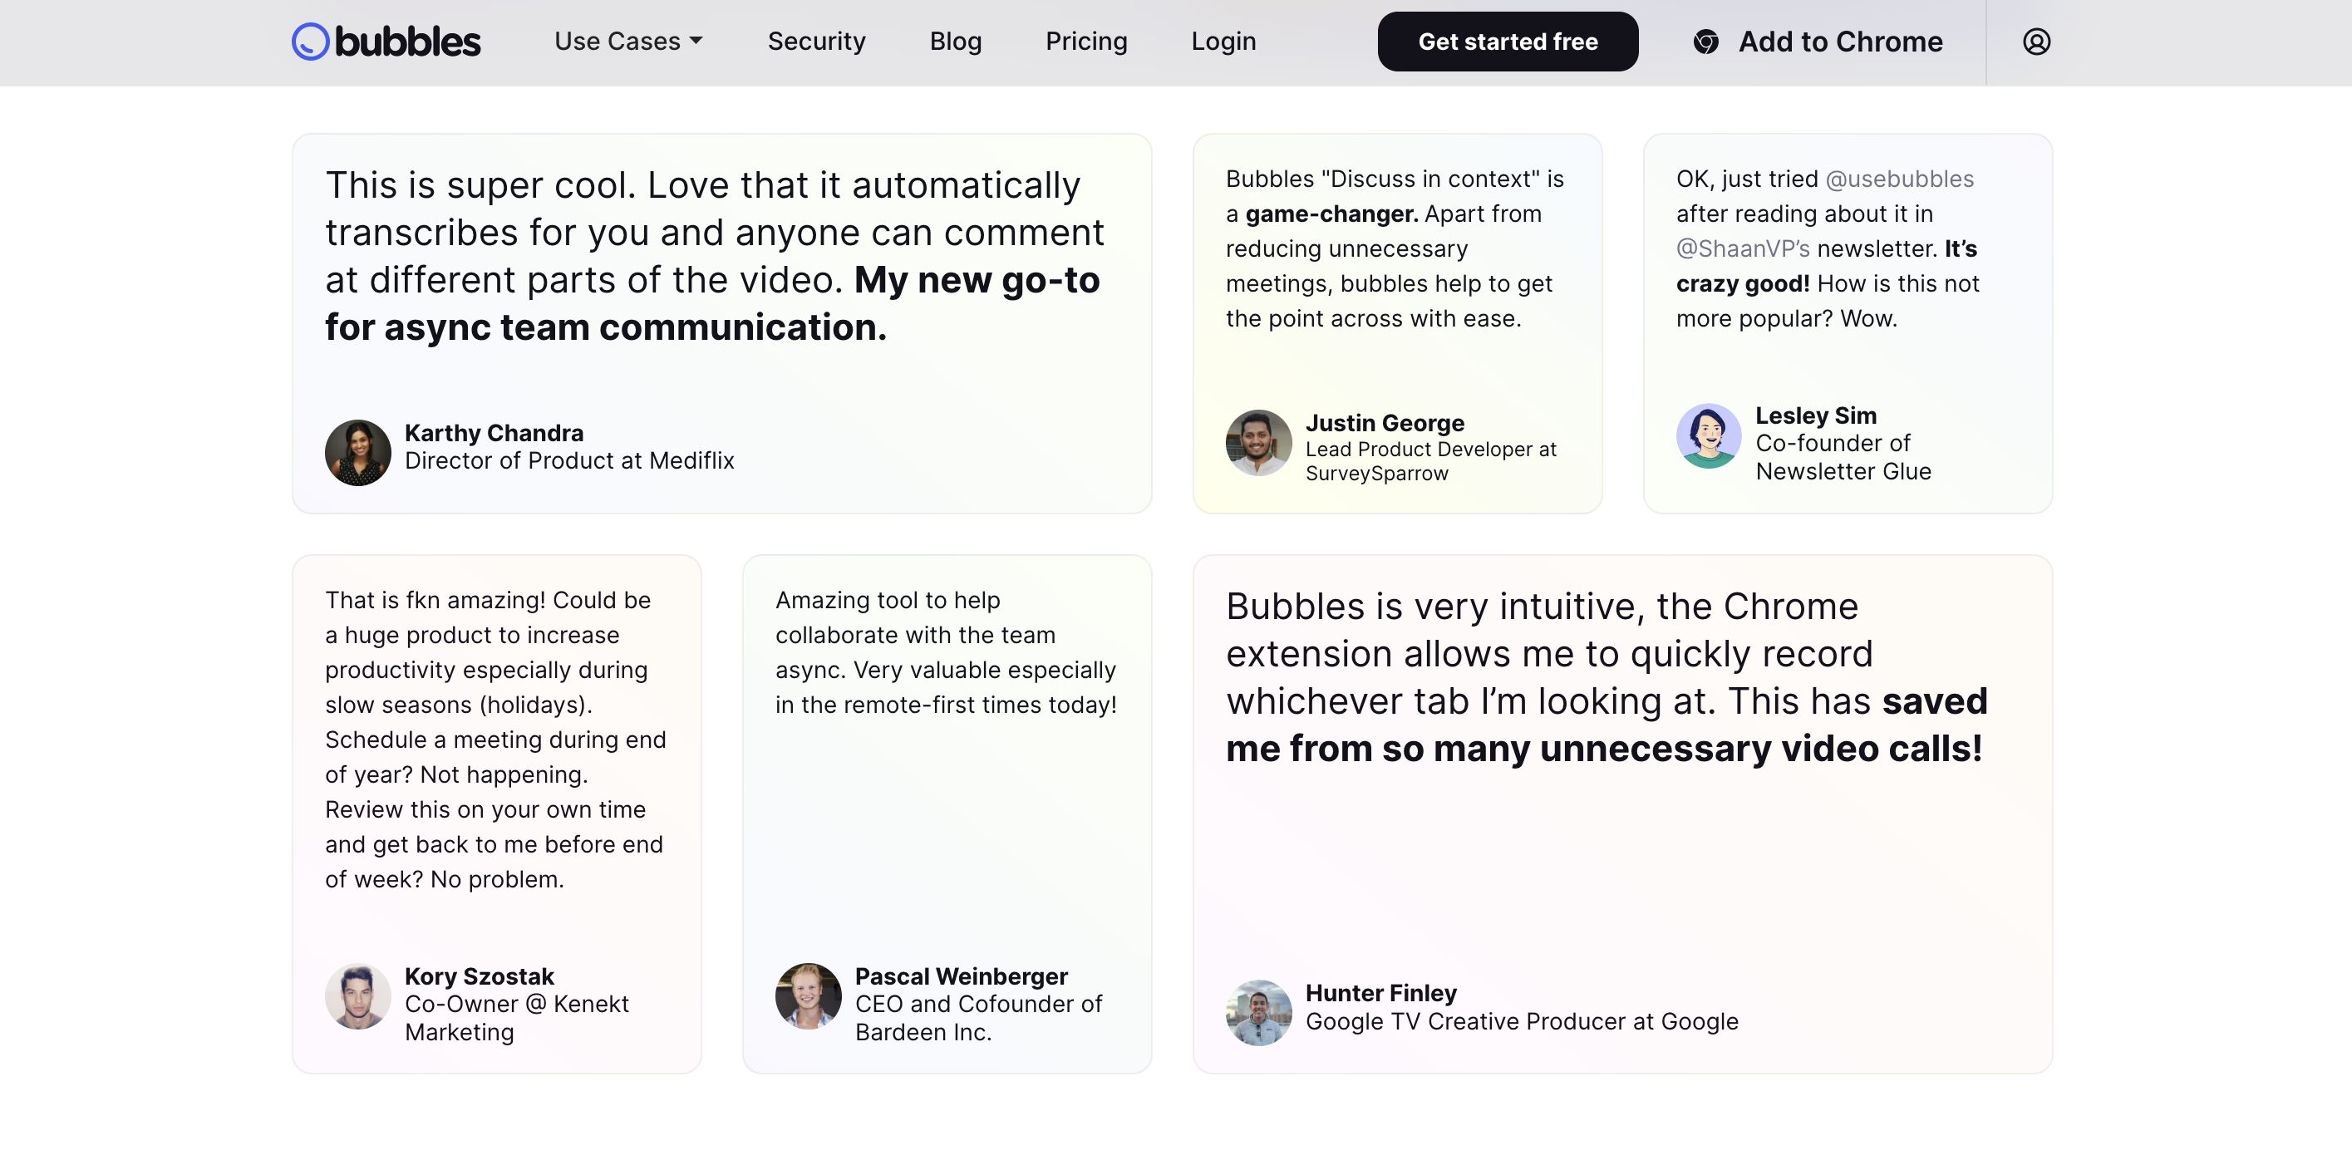Open the Pricing page
This screenshot has width=2352, height=1150.
click(1085, 42)
